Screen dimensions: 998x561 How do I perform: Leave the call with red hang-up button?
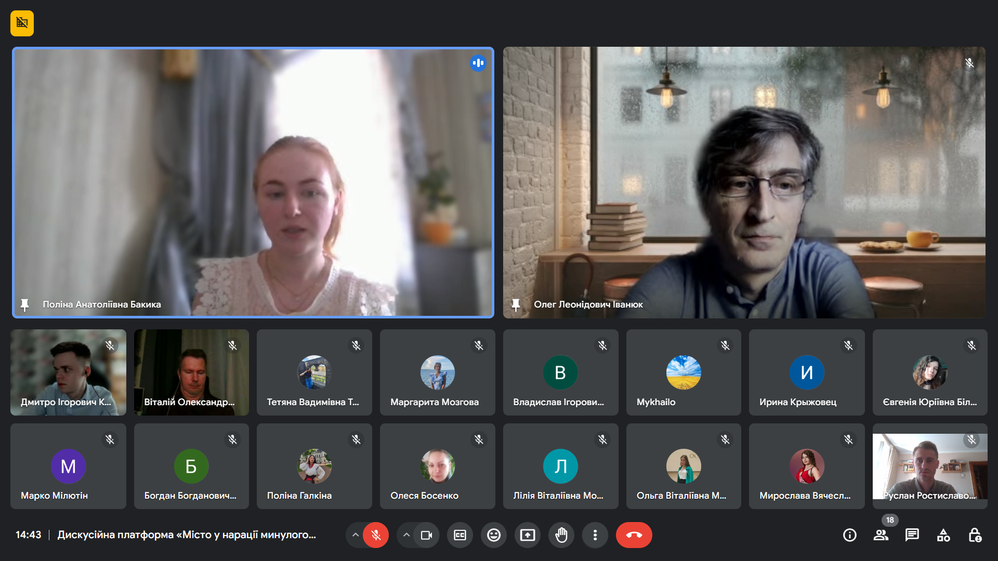634,535
